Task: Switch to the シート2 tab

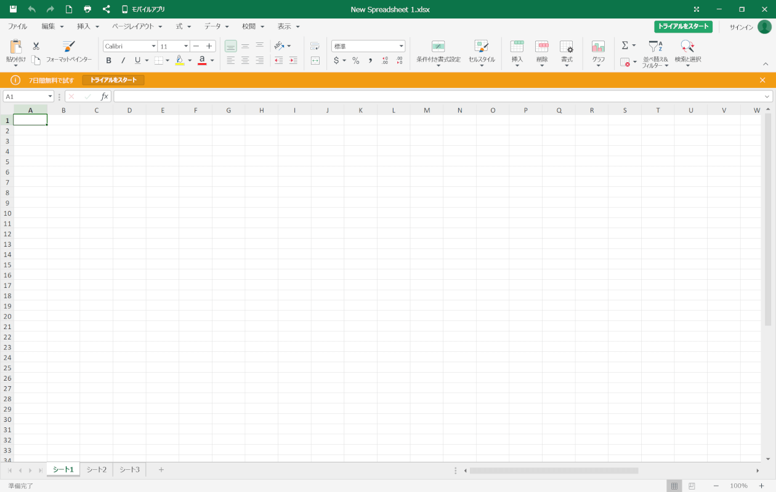Action: [x=96, y=470]
